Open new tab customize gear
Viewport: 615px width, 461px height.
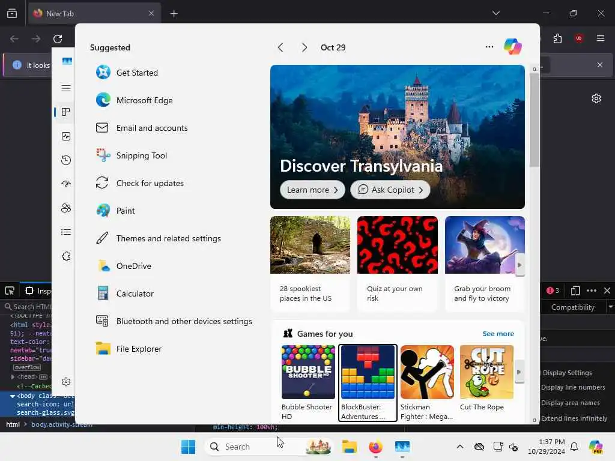click(596, 98)
